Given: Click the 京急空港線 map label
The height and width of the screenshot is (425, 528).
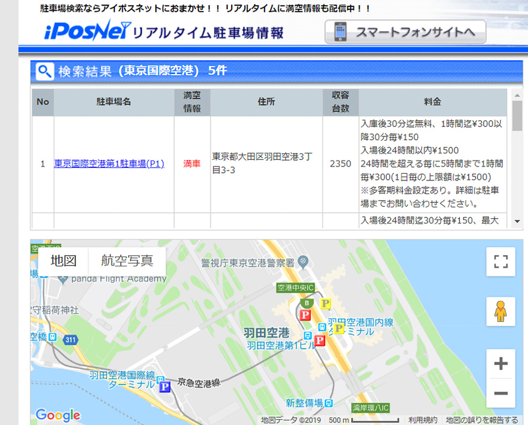Looking at the screenshot, I should pos(199,383).
